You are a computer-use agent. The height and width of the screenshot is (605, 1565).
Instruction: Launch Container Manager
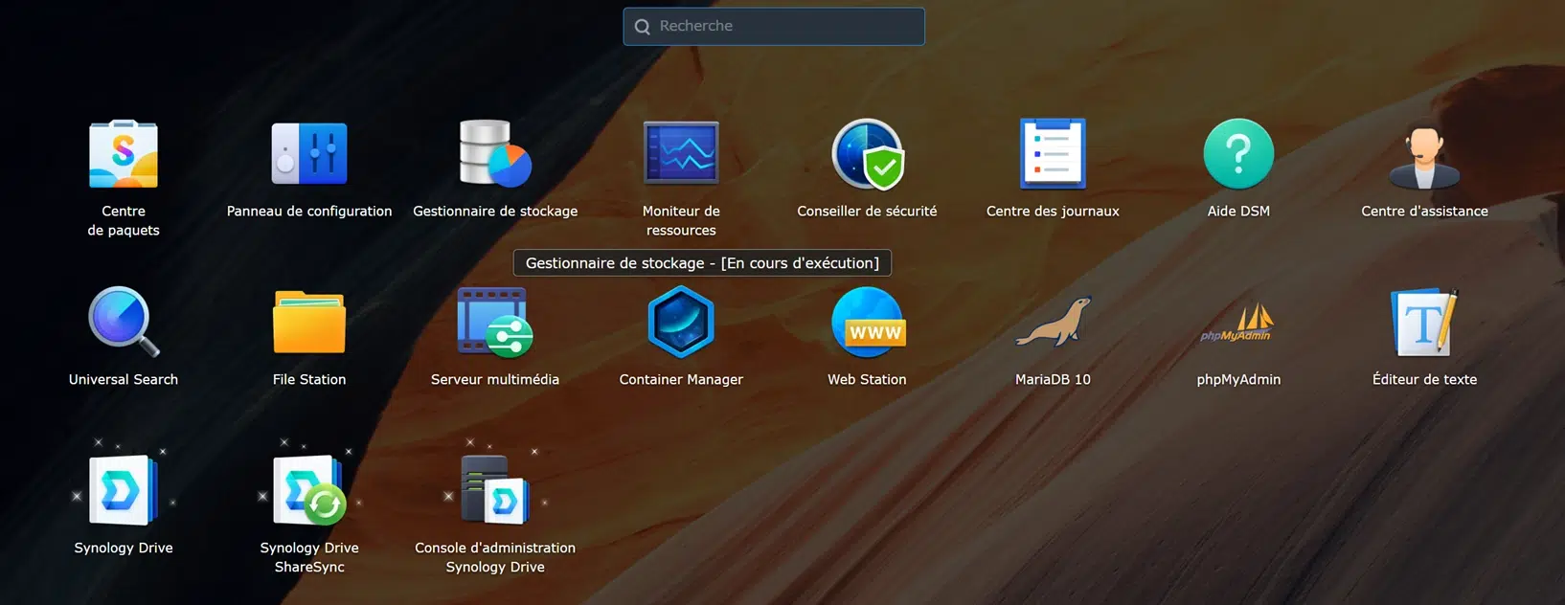click(681, 323)
